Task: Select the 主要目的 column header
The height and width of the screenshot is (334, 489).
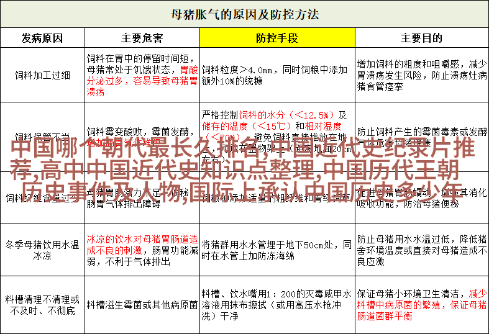Action: pyautogui.click(x=422, y=38)
